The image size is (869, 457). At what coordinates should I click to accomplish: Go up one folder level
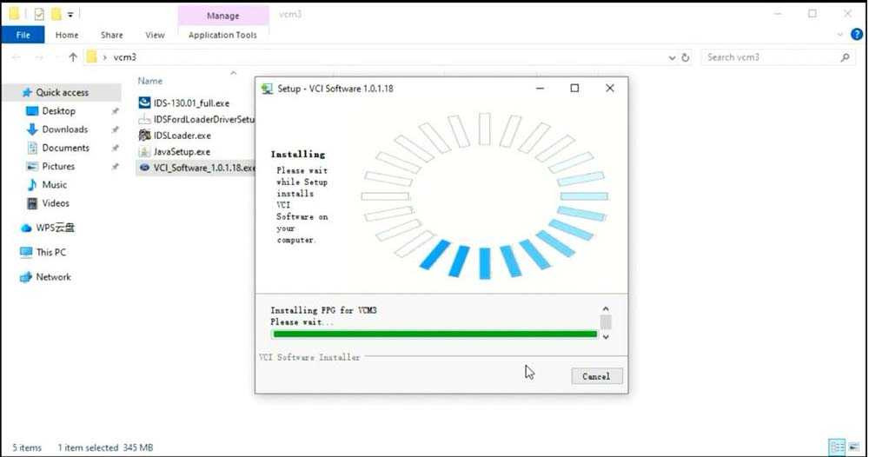point(73,57)
